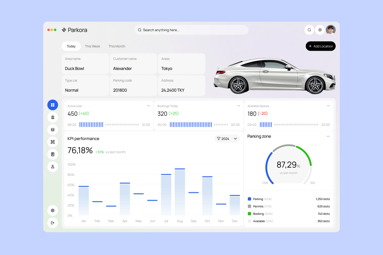Open the Parking zone options menu
This screenshot has height=255, width=383.
tap(328, 136)
